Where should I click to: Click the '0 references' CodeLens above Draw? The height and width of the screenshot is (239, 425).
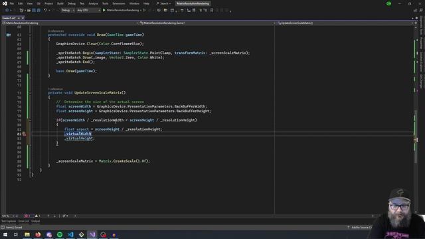56,31
